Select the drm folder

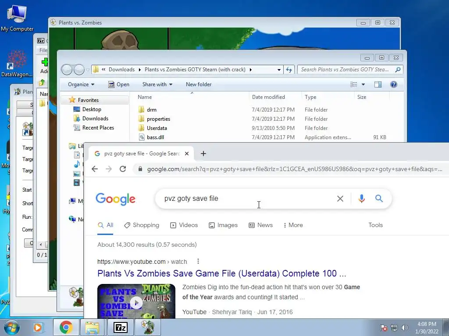click(151, 110)
